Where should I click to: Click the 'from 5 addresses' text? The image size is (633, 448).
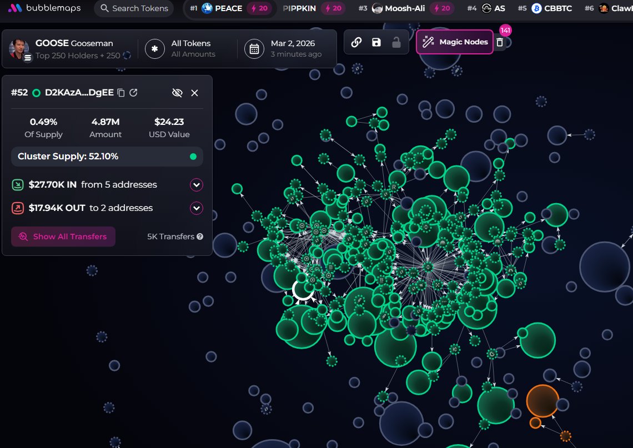[x=119, y=185]
